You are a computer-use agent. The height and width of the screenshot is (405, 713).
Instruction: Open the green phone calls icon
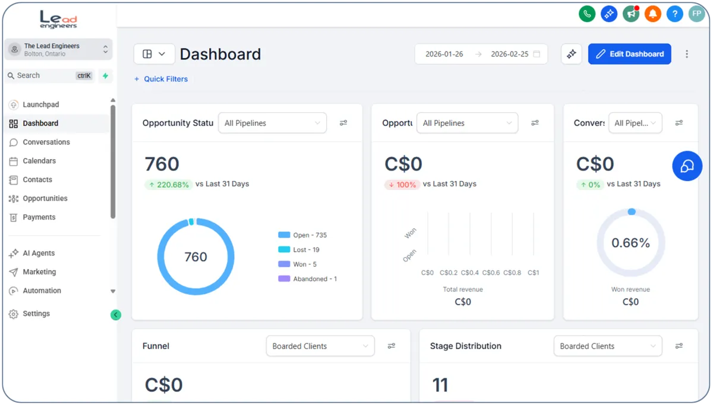pos(587,13)
